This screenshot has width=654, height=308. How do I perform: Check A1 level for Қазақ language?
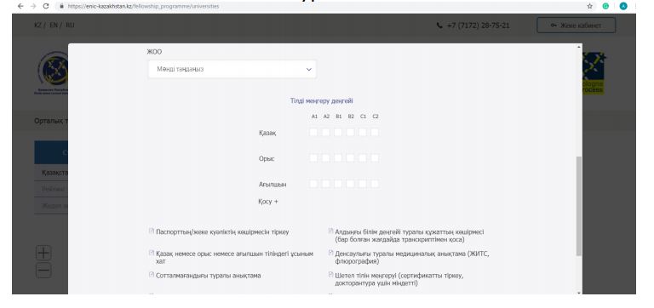(313, 132)
